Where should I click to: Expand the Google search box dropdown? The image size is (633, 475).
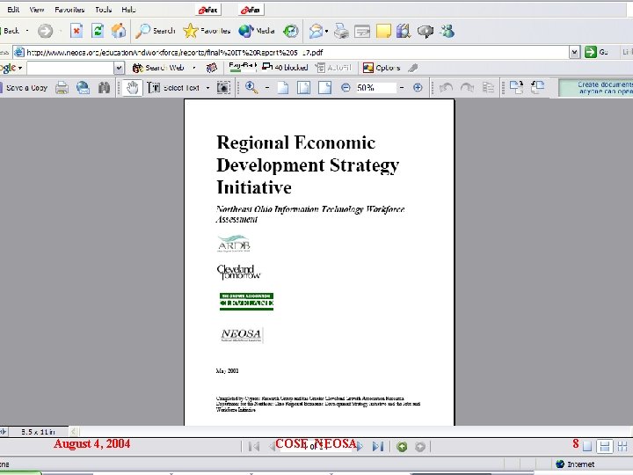click(119, 68)
